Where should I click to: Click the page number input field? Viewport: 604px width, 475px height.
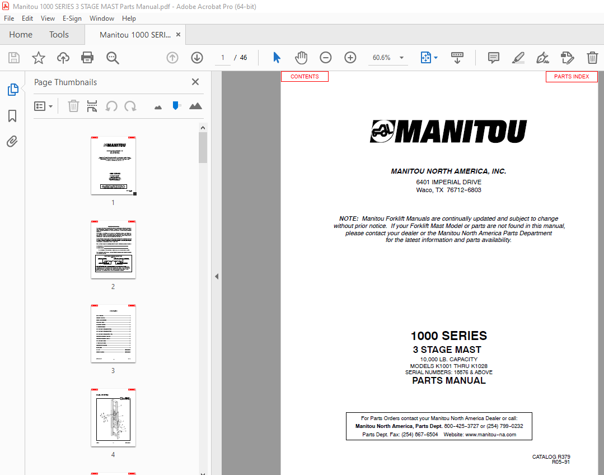coord(223,58)
